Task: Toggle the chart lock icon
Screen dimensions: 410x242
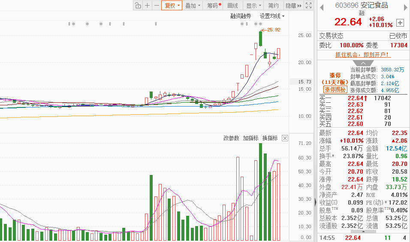Action: tap(138, 5)
